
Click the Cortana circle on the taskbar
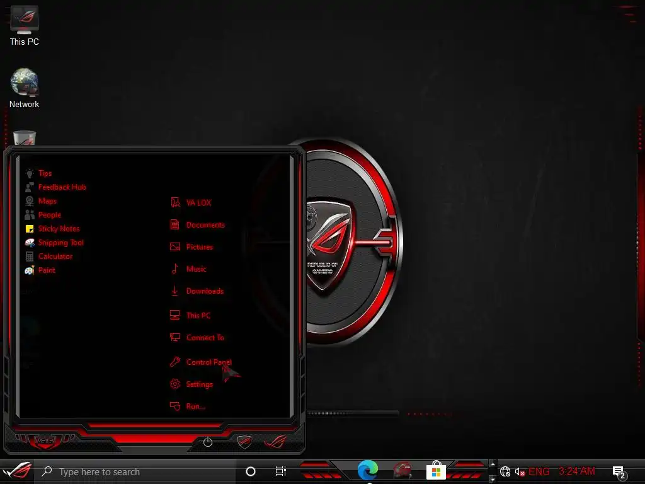click(251, 471)
